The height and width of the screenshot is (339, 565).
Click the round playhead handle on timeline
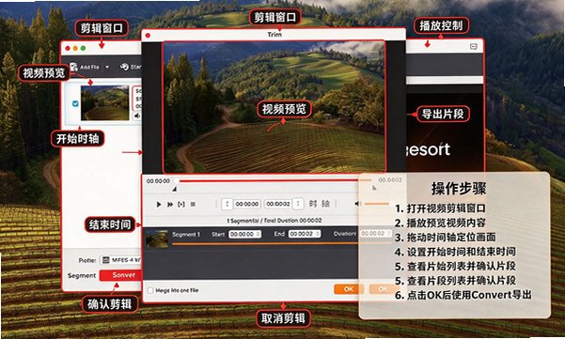(x=177, y=180)
